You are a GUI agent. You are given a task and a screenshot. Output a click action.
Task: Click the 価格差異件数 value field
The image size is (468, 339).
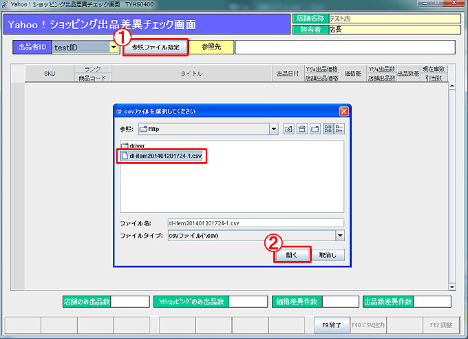(341, 302)
